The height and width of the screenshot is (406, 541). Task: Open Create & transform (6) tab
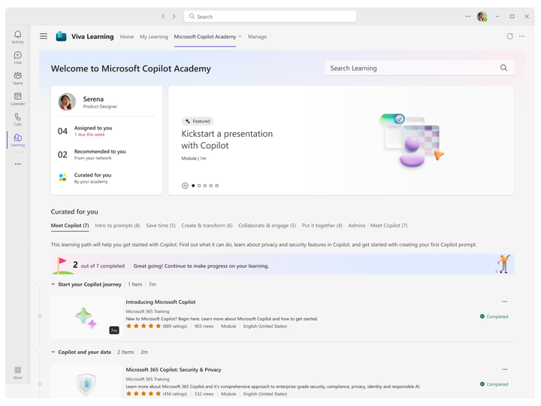coord(207,226)
